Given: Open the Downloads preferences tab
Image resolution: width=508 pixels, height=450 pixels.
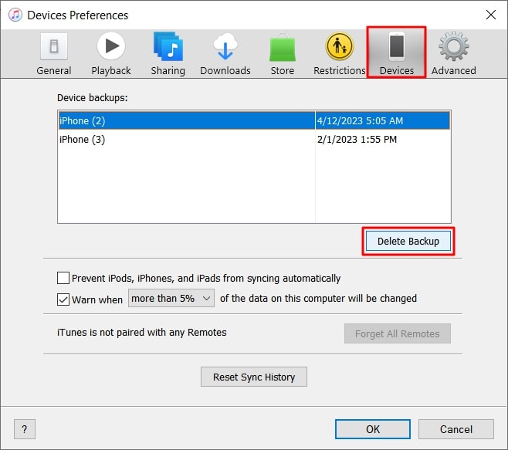Looking at the screenshot, I should [225, 54].
